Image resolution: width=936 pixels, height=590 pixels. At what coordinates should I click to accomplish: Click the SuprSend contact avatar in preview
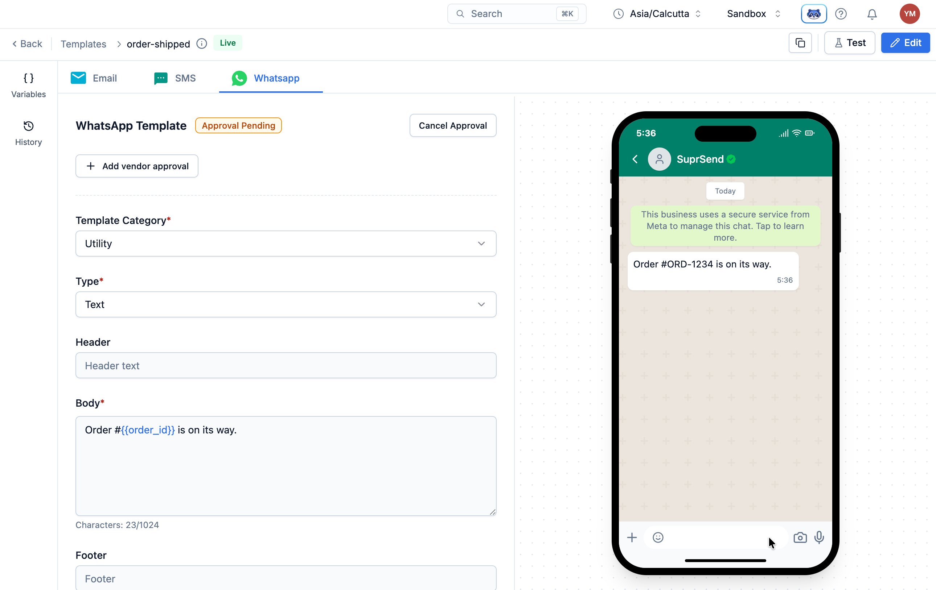659,159
